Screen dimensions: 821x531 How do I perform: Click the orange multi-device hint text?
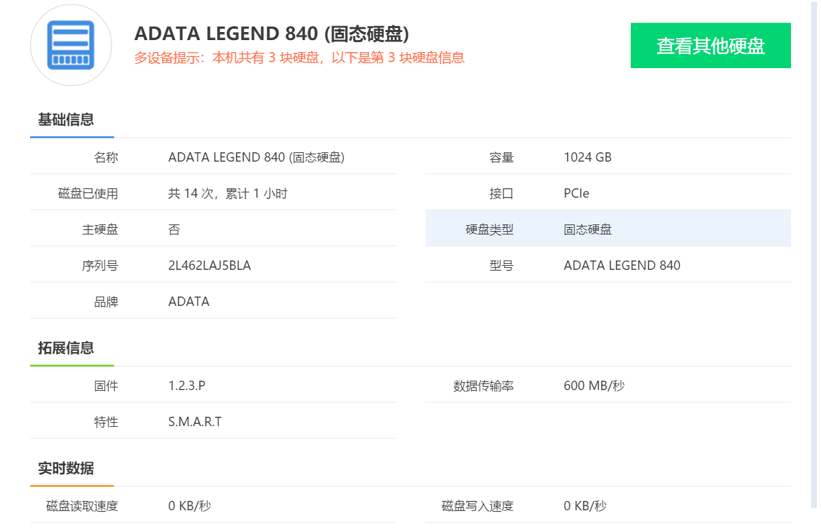pos(299,58)
